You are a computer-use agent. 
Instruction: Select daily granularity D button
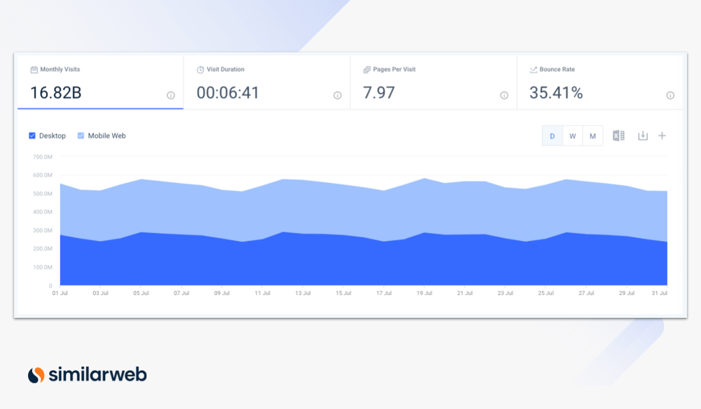[552, 136]
